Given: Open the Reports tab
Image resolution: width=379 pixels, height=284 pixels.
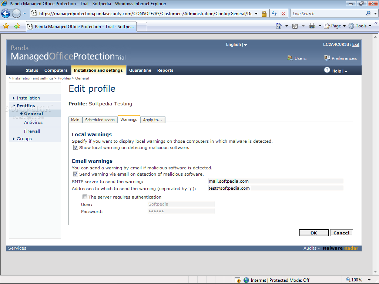Looking at the screenshot, I should pos(165,70).
